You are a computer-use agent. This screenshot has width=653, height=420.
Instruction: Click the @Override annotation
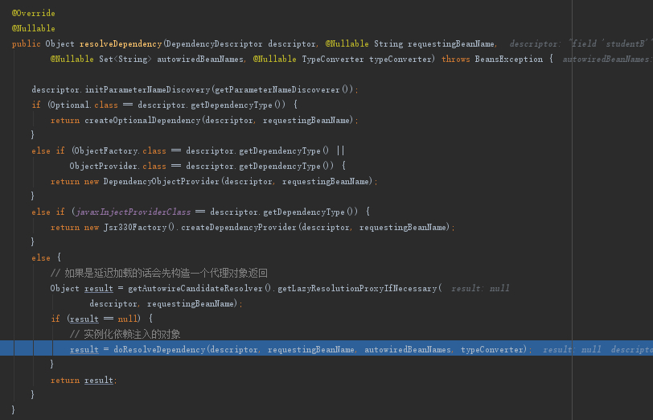33,14
